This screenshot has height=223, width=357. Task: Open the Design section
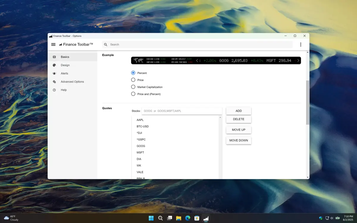(73, 65)
